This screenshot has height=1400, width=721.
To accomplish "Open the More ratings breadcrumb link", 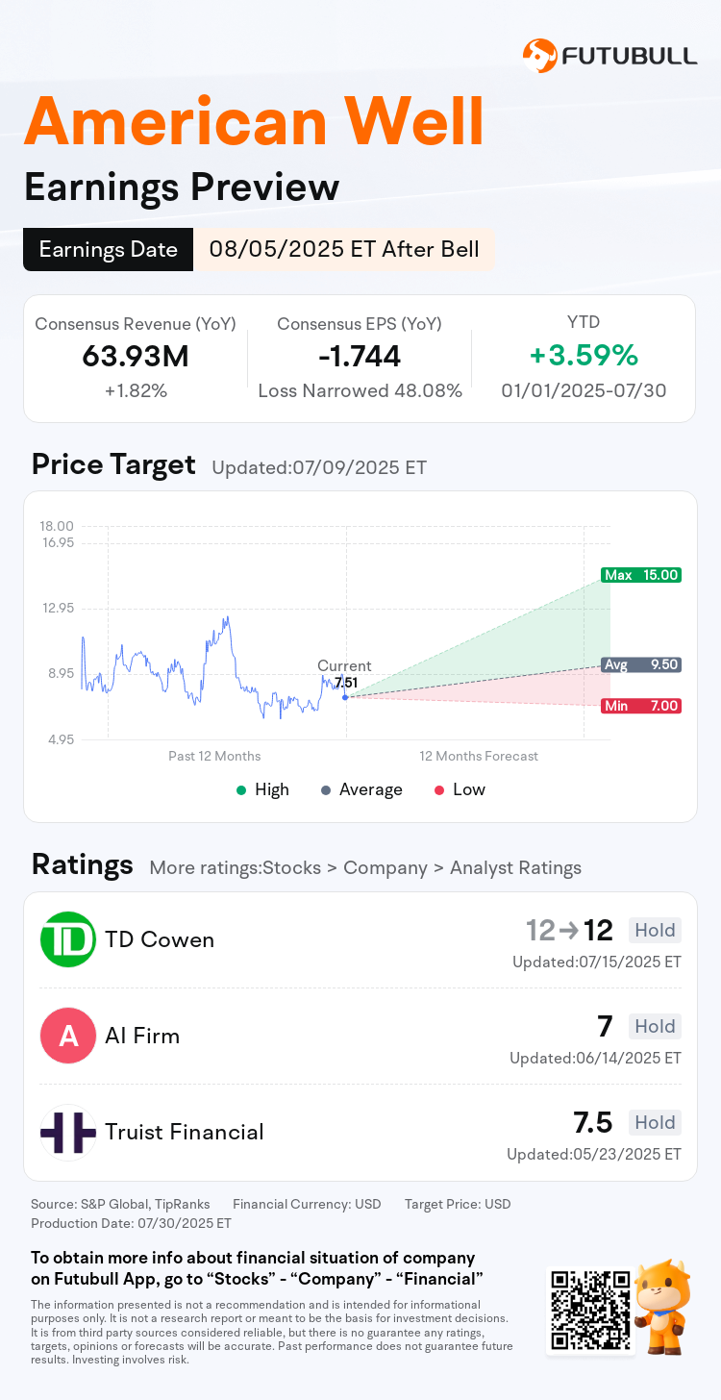I will pyautogui.click(x=365, y=868).
